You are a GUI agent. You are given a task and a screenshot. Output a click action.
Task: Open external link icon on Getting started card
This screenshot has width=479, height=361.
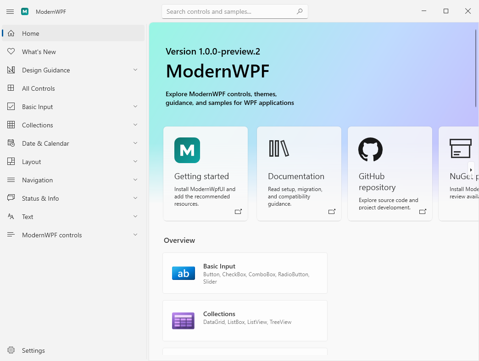click(x=238, y=211)
